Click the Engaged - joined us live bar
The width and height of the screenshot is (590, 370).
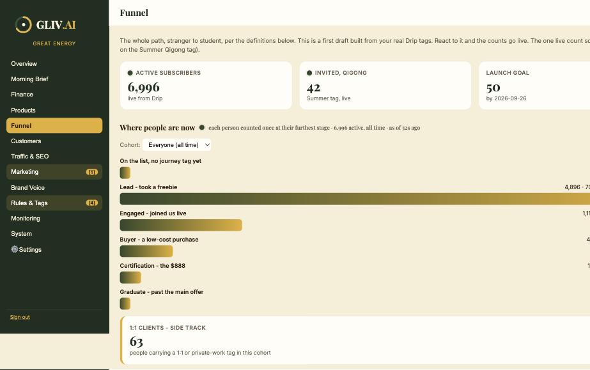pos(181,225)
